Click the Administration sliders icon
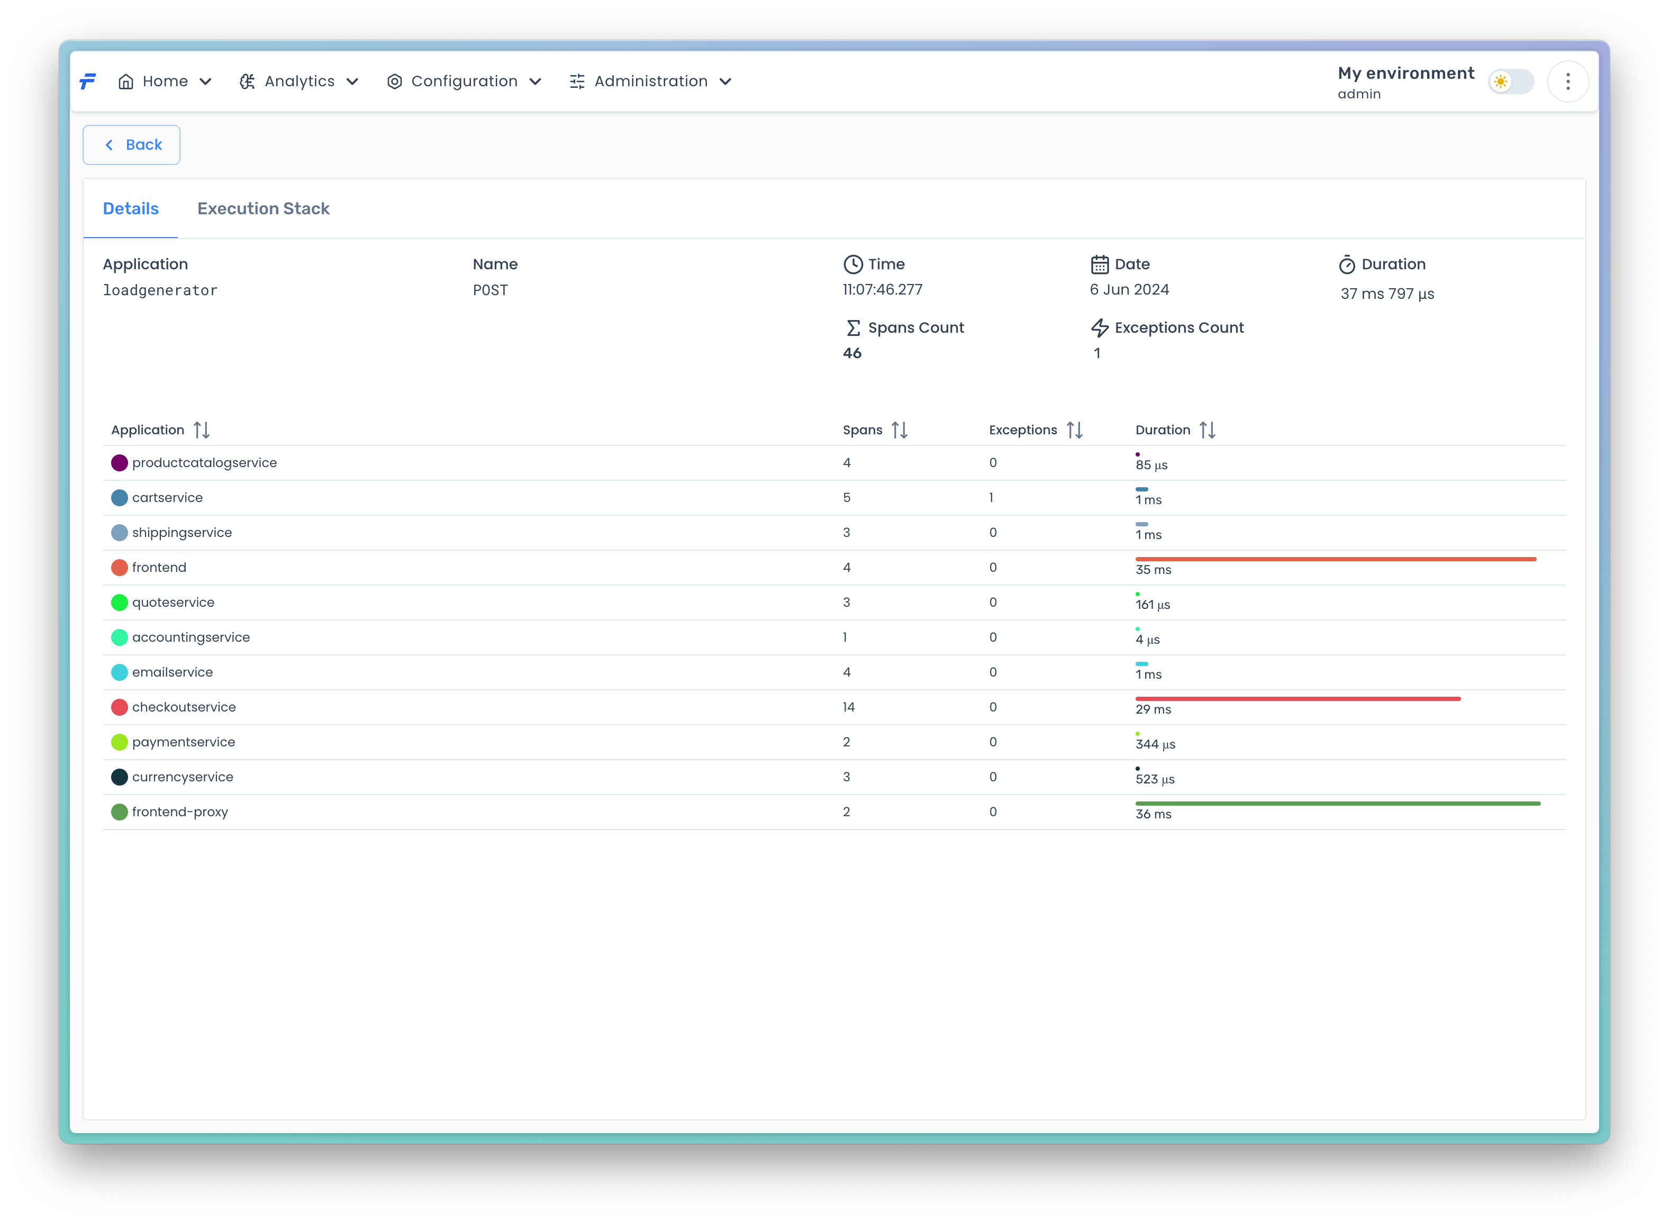The width and height of the screenshot is (1669, 1222). tap(577, 81)
